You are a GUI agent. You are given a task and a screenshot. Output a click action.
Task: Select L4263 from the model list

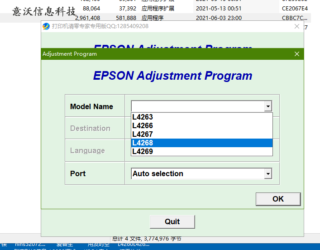(x=201, y=117)
